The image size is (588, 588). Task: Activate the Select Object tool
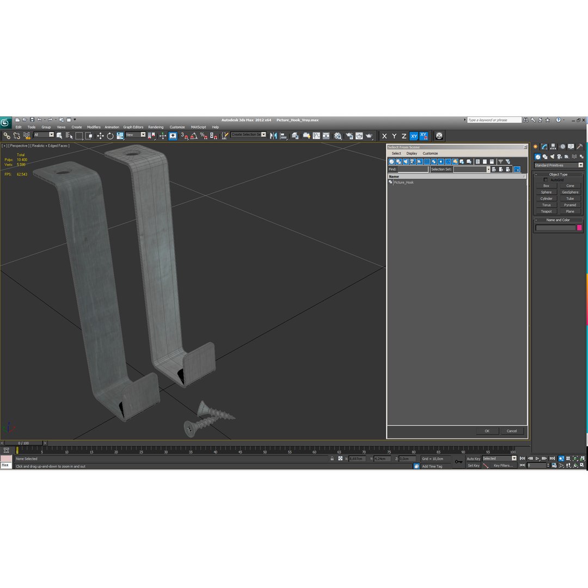pos(59,136)
